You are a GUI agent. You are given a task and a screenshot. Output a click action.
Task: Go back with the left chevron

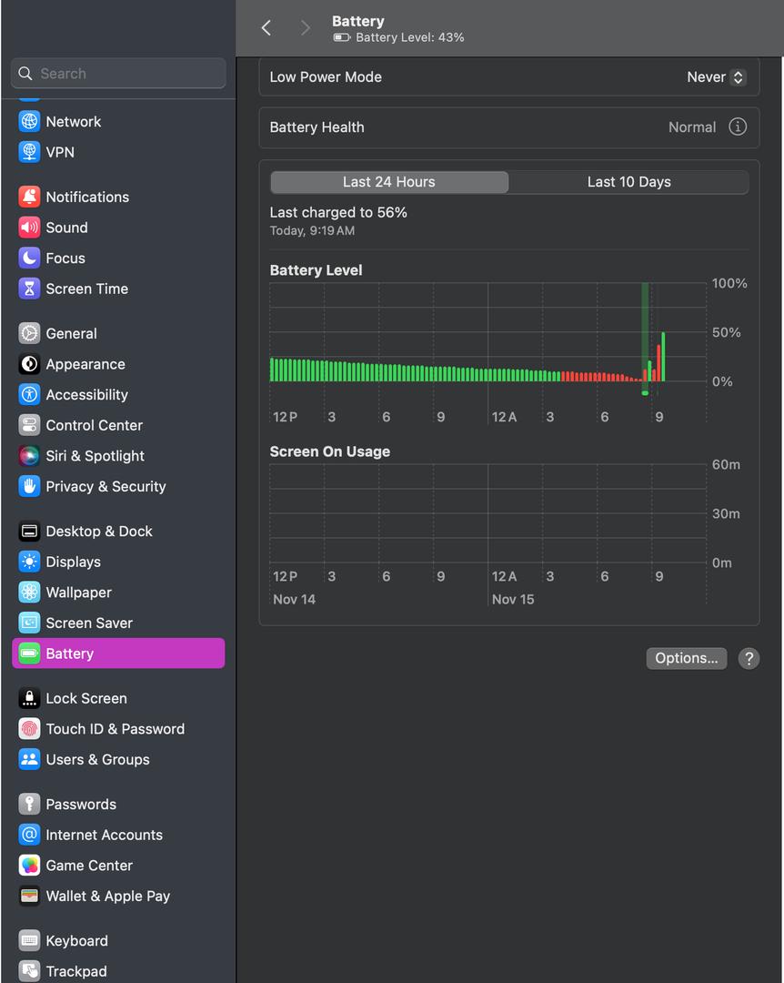[x=266, y=28]
